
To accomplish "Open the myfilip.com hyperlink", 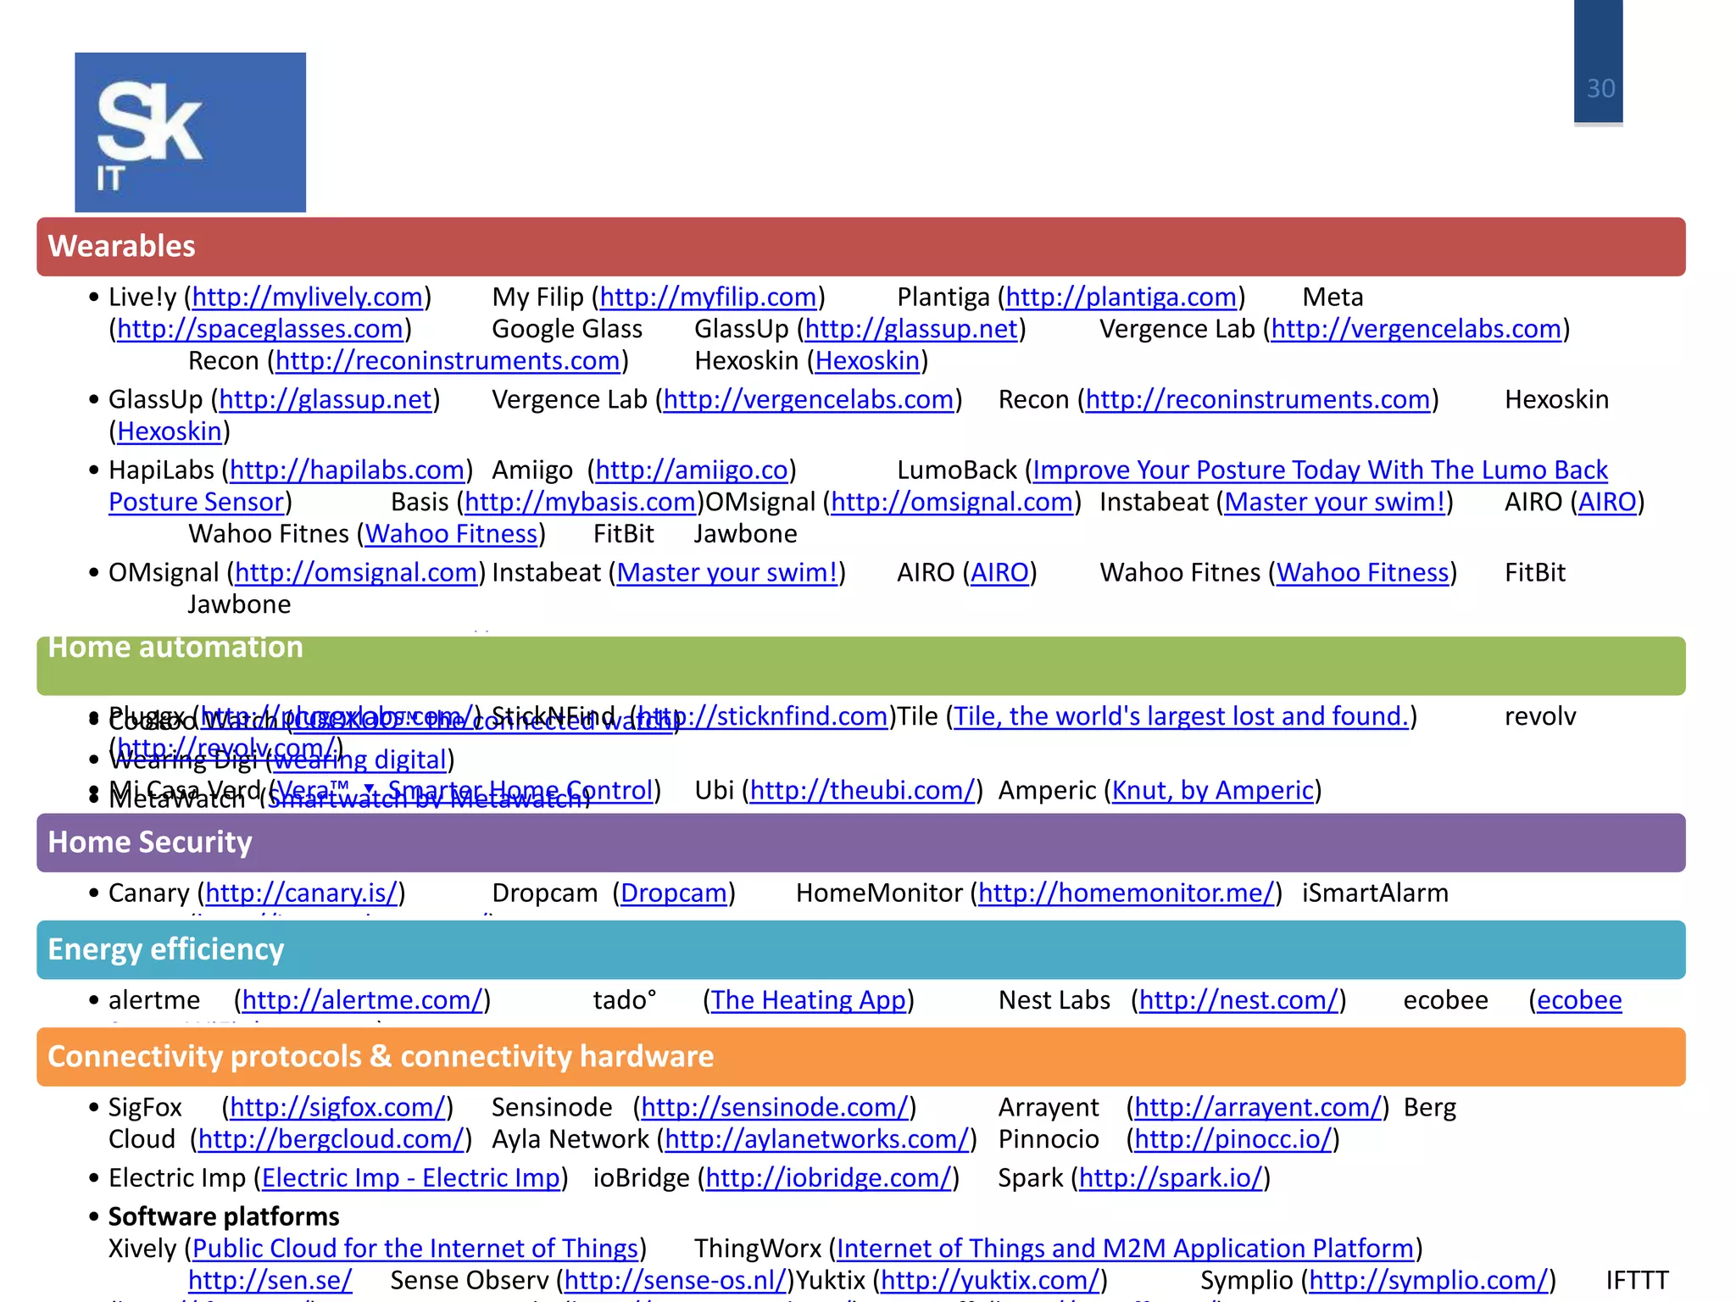I will pos(708,298).
